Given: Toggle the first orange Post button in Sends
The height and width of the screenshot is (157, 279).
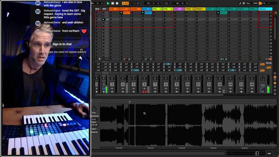Looking at the screenshot, I should click(262, 64).
